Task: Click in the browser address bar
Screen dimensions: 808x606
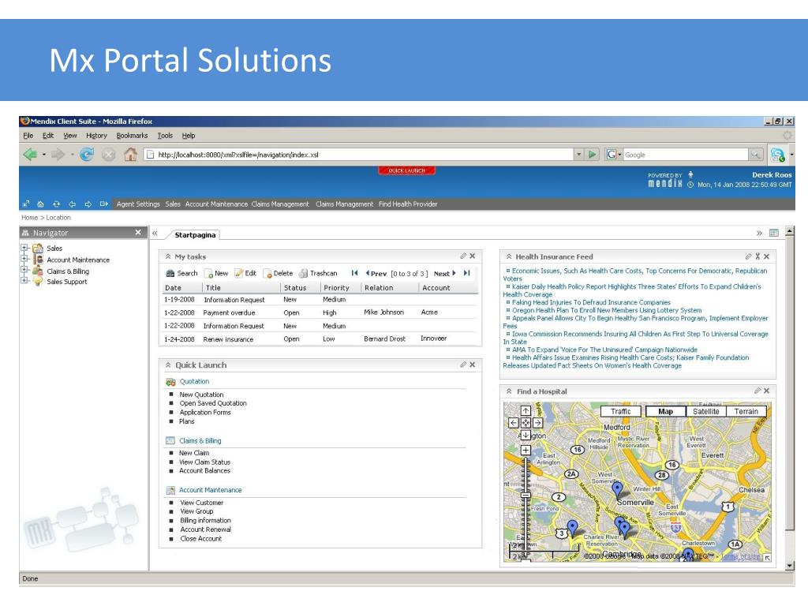Action: (x=358, y=155)
